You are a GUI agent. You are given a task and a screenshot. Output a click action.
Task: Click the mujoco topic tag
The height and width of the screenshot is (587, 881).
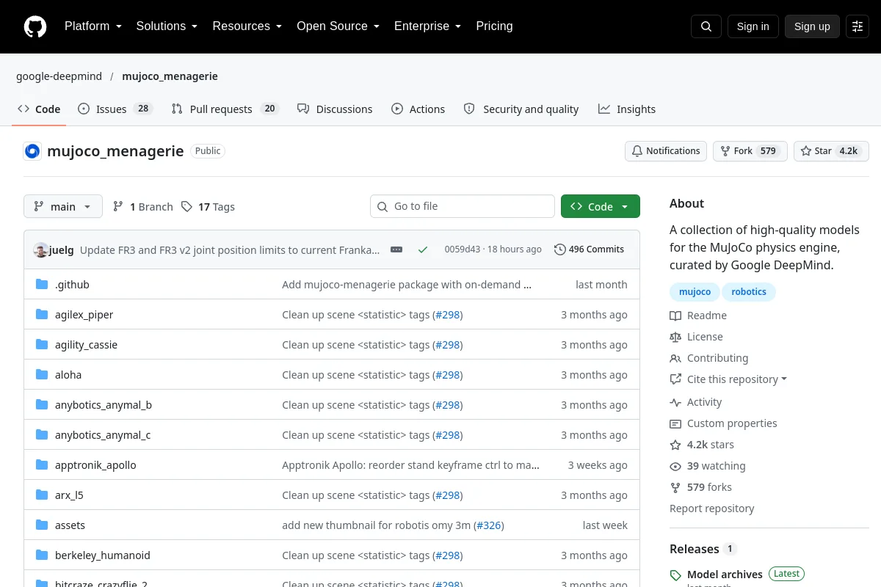pos(695,292)
